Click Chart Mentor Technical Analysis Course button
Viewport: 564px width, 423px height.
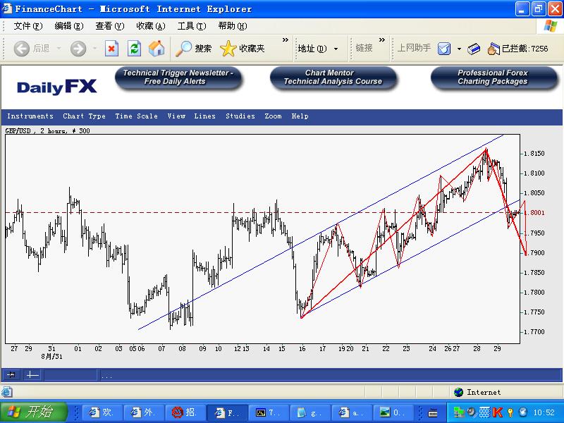coord(333,78)
